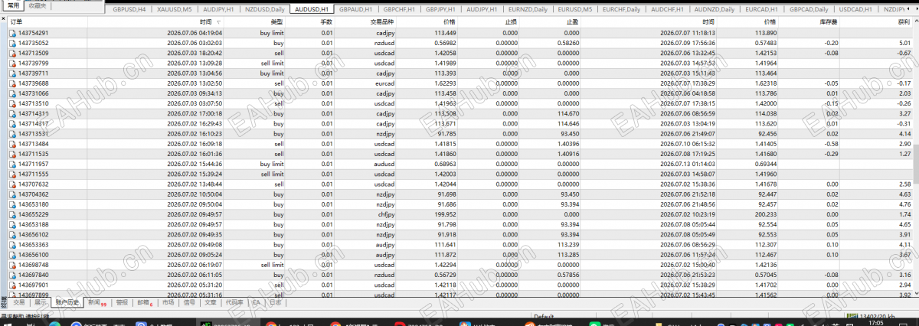The image size is (919, 326).
Task: Switch to the GBPUSD,H4 chart tab
Action: (x=129, y=9)
